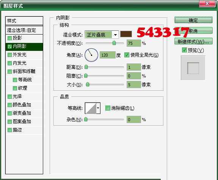Enable the 内发光 inner glow checkbox
The height and width of the screenshot is (180, 218).
coord(9,63)
